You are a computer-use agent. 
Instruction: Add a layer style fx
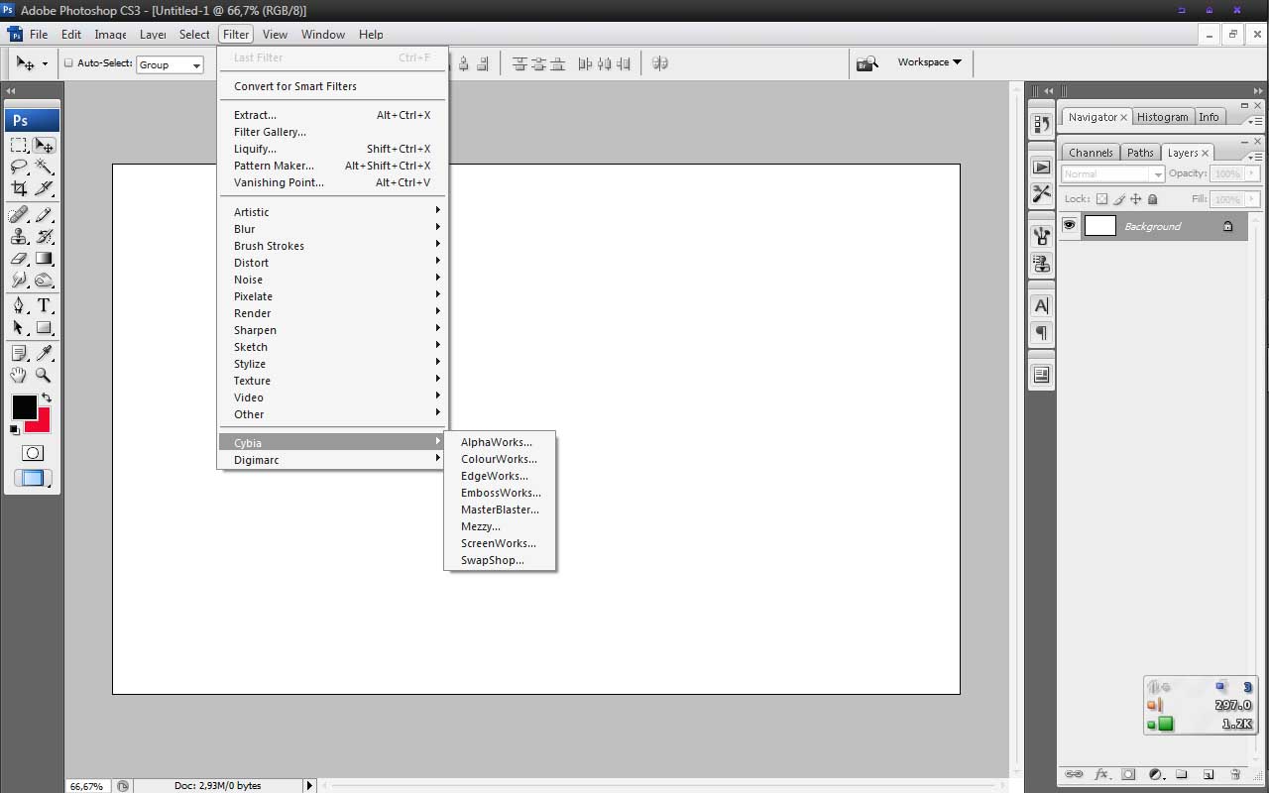pos(1101,774)
